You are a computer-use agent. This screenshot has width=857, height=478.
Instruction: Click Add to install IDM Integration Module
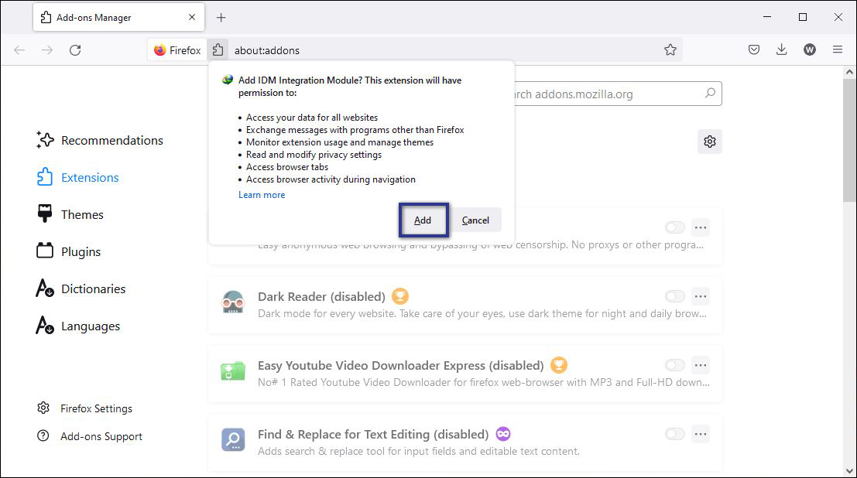tap(423, 220)
